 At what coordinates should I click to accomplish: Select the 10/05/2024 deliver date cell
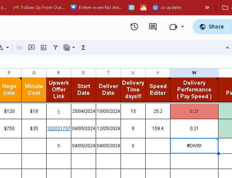pyautogui.click(x=108, y=111)
